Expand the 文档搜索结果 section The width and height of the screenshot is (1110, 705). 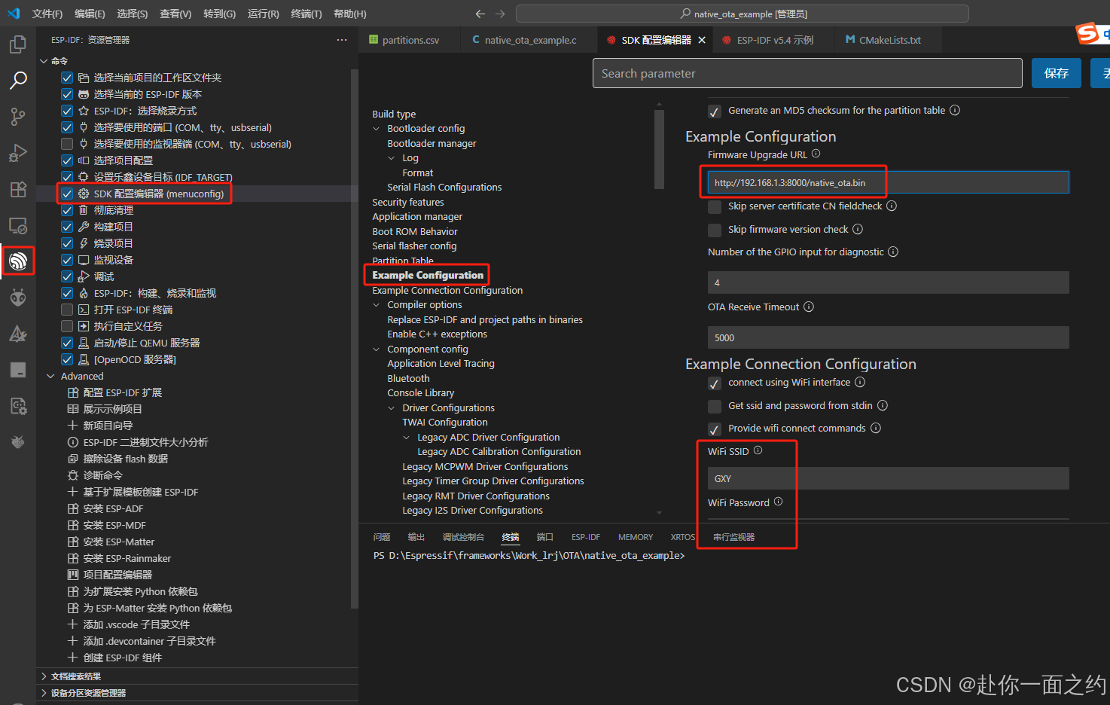coord(44,676)
